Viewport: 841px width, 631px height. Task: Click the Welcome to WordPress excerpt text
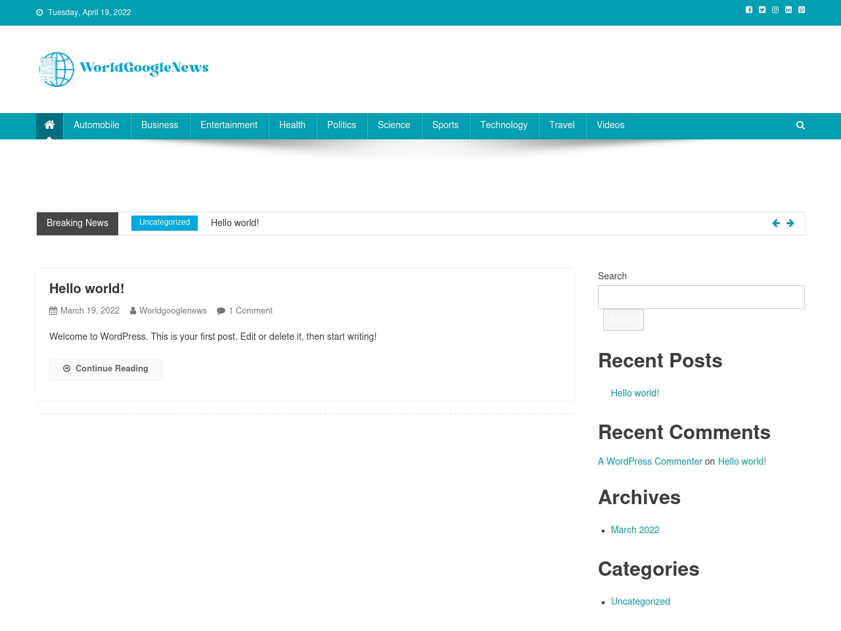pyautogui.click(x=213, y=337)
